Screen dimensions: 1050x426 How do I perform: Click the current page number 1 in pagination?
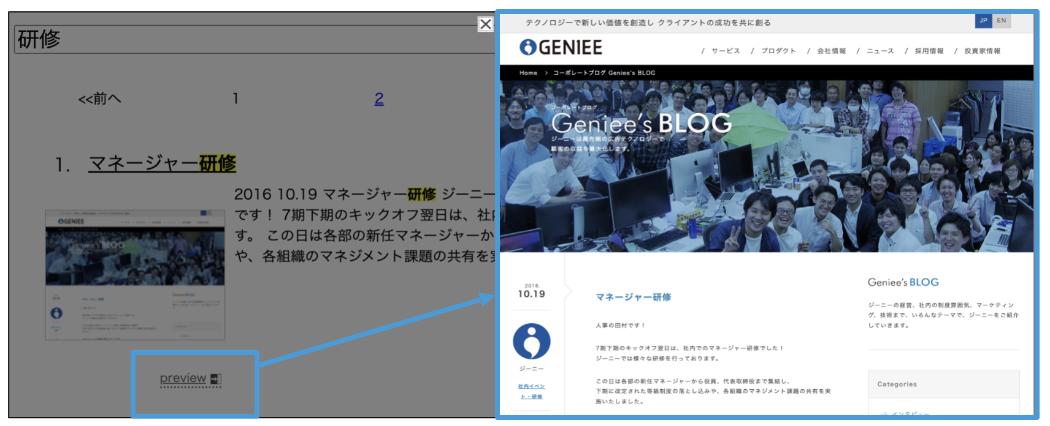pos(236,99)
